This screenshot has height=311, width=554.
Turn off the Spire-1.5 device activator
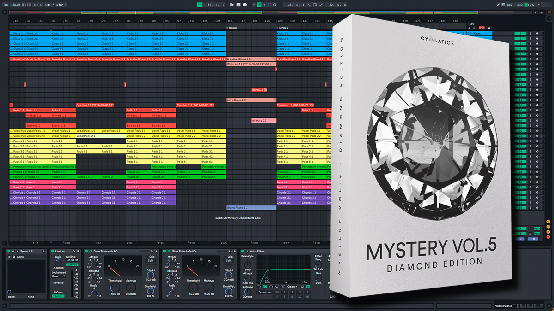(x=9, y=251)
